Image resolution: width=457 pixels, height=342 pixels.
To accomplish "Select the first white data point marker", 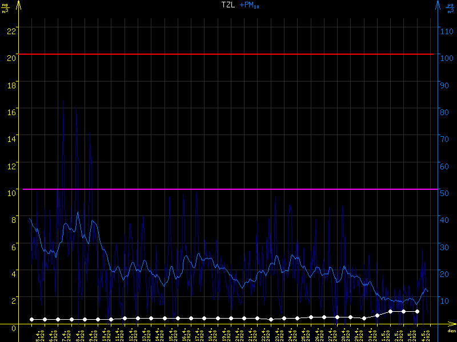I will click(31, 320).
